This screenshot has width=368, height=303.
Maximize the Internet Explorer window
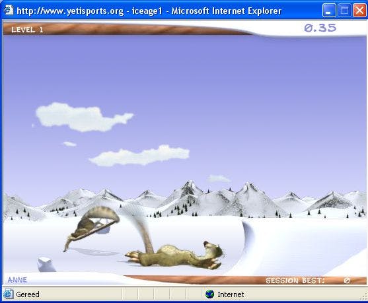click(344, 11)
